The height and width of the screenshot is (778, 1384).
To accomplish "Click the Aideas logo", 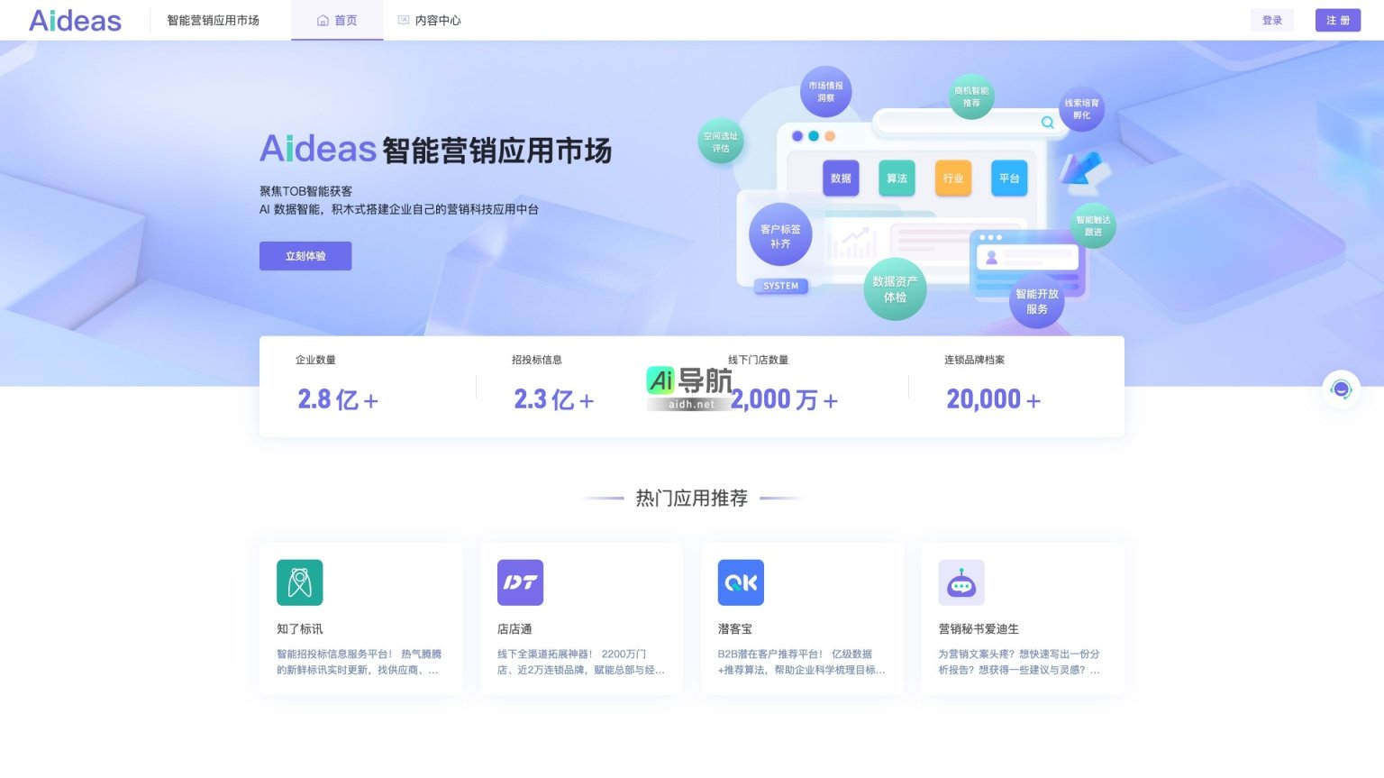I will [x=75, y=20].
